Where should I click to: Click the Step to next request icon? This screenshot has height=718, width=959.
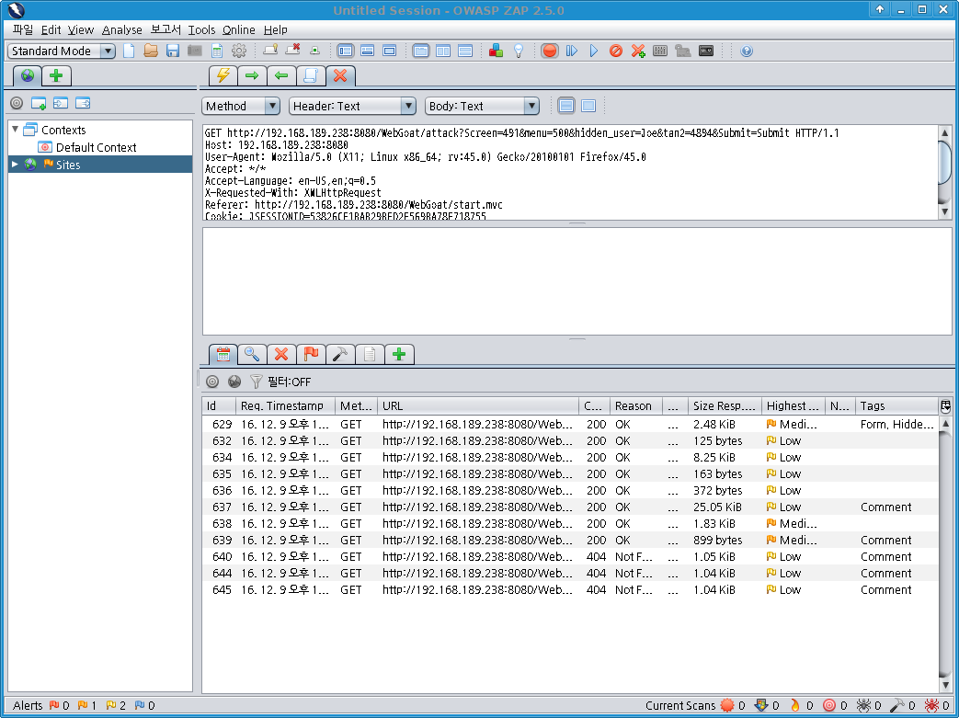pyautogui.click(x=572, y=51)
